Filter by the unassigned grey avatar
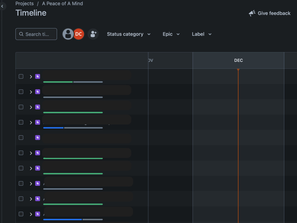 (x=68, y=34)
